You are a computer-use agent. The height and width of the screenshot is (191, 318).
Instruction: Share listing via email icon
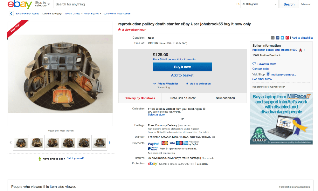click(x=273, y=38)
